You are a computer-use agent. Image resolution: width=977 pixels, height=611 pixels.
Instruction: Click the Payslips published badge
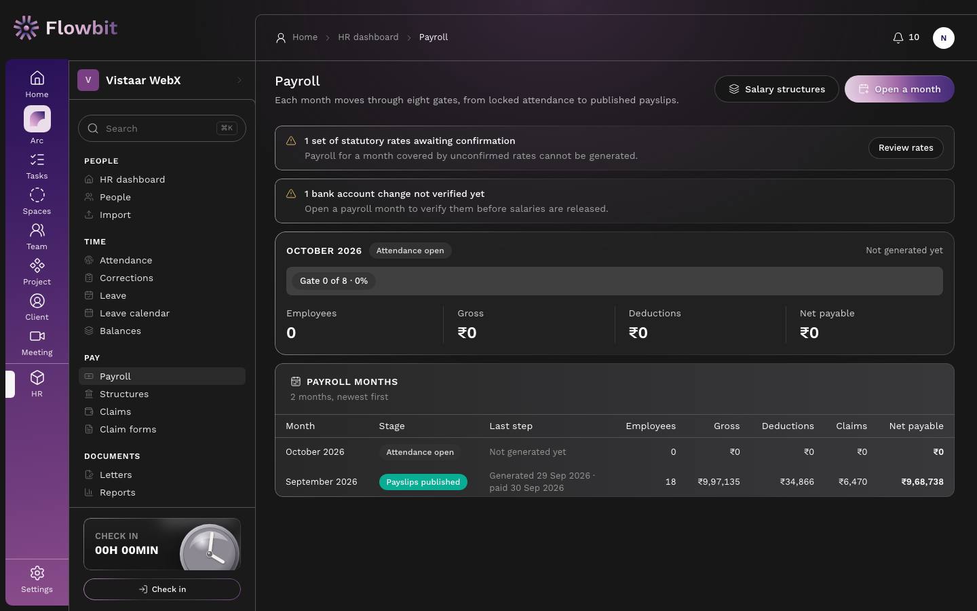click(x=423, y=482)
